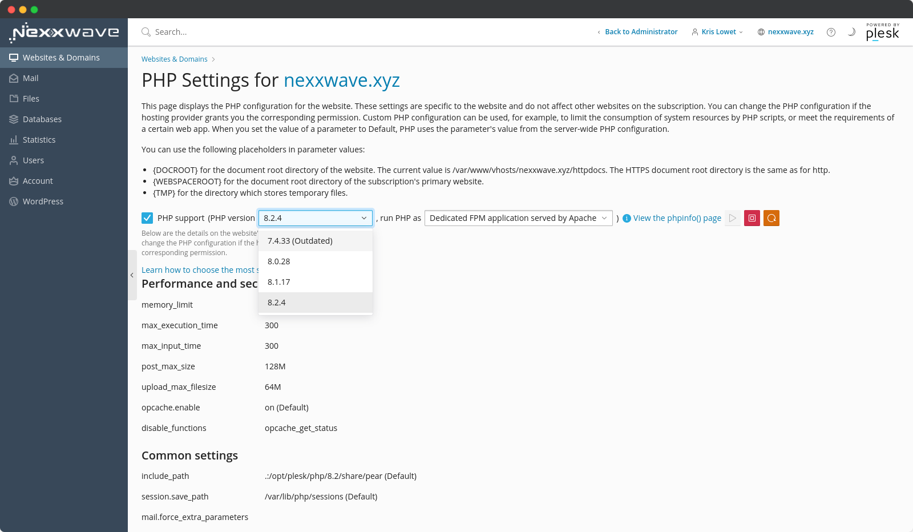Click the Common settings heading
Screen dimensions: 913x532
[x=189, y=456]
